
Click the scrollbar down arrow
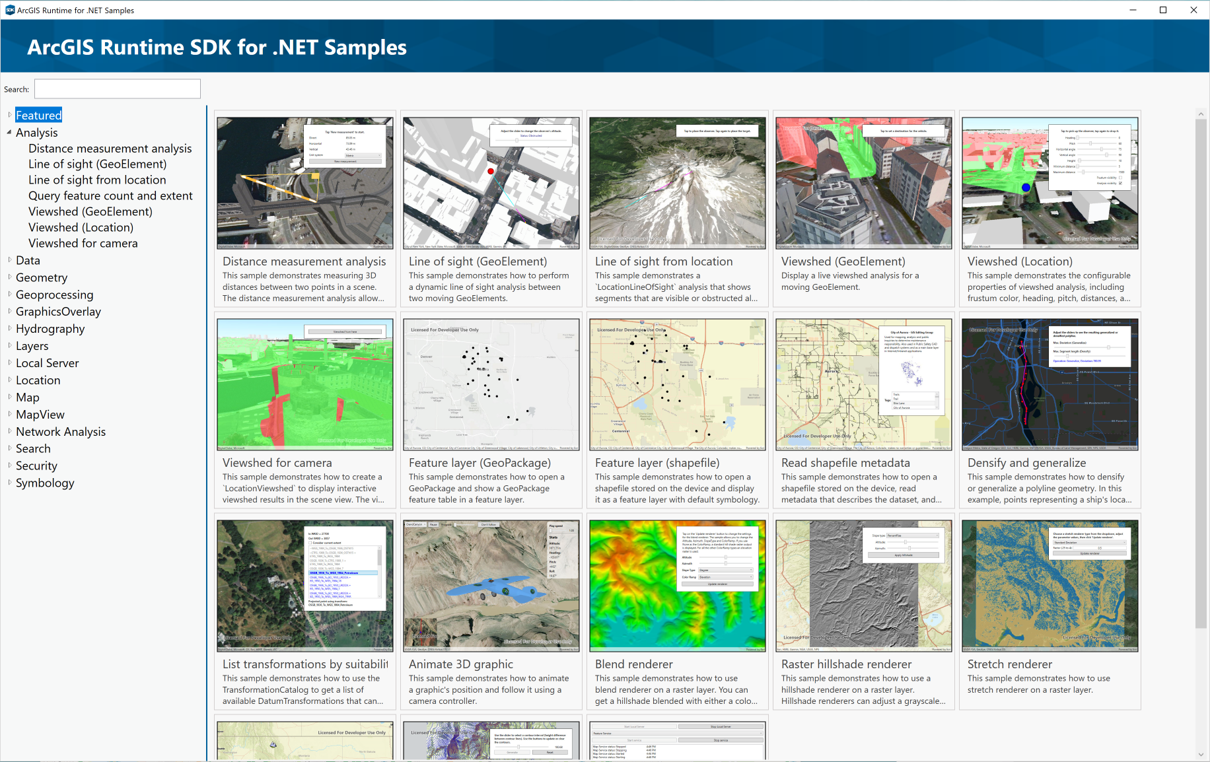pos(1201,754)
